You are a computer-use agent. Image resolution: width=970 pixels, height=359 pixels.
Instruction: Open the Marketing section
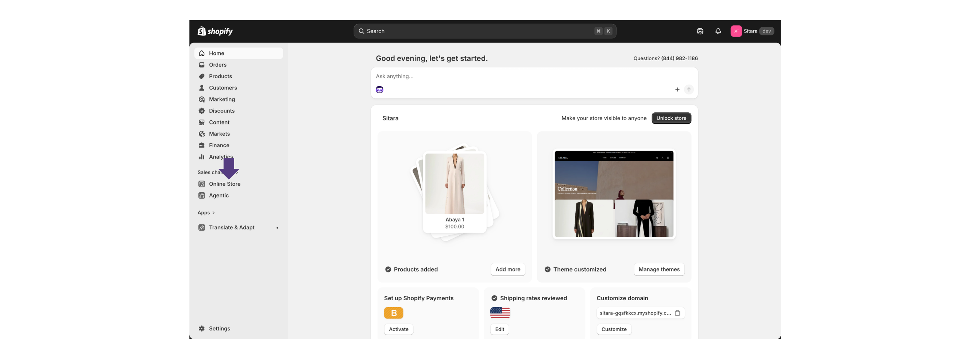pyautogui.click(x=238, y=100)
